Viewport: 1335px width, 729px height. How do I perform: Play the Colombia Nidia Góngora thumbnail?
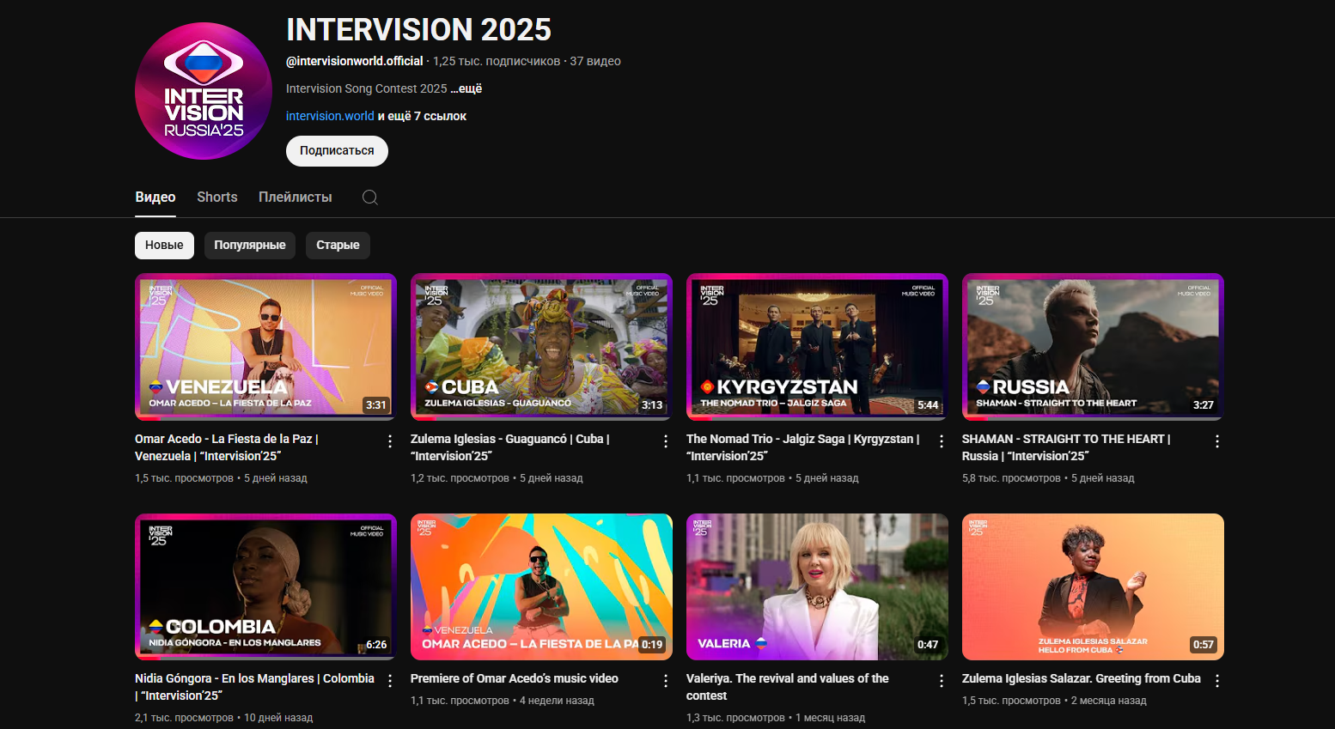tap(265, 586)
